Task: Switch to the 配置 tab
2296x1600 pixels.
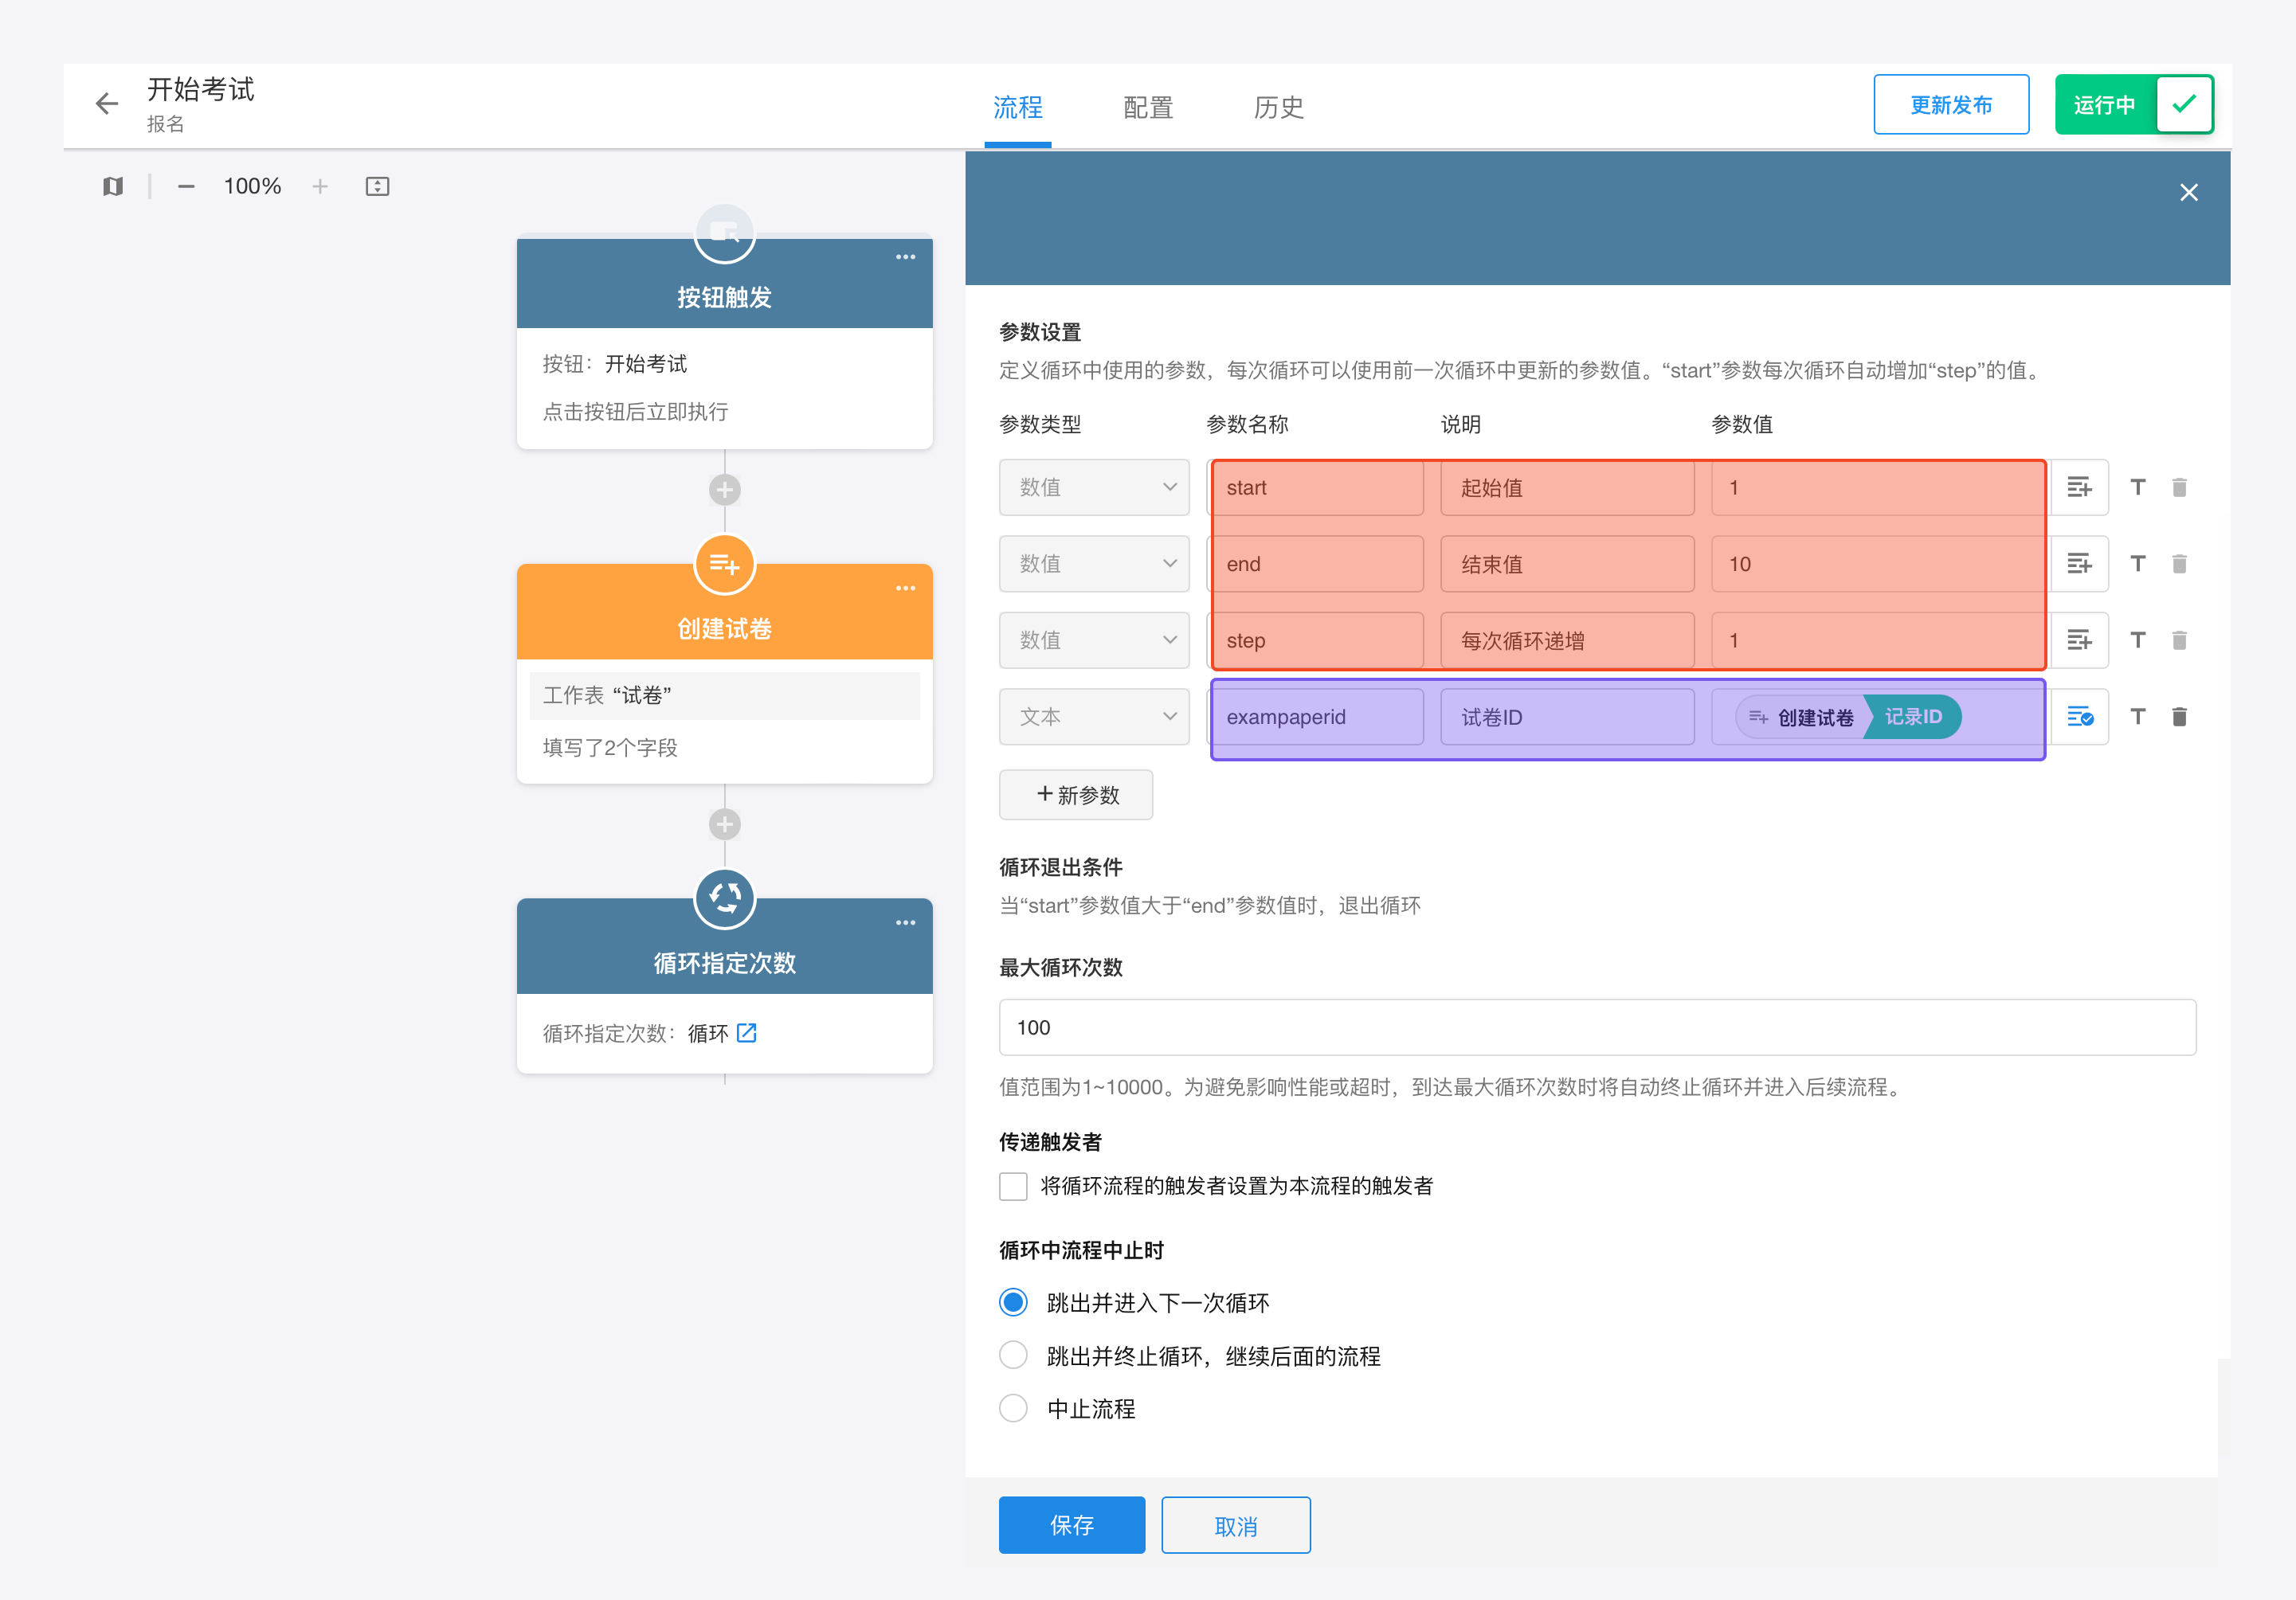Action: coord(1147,108)
